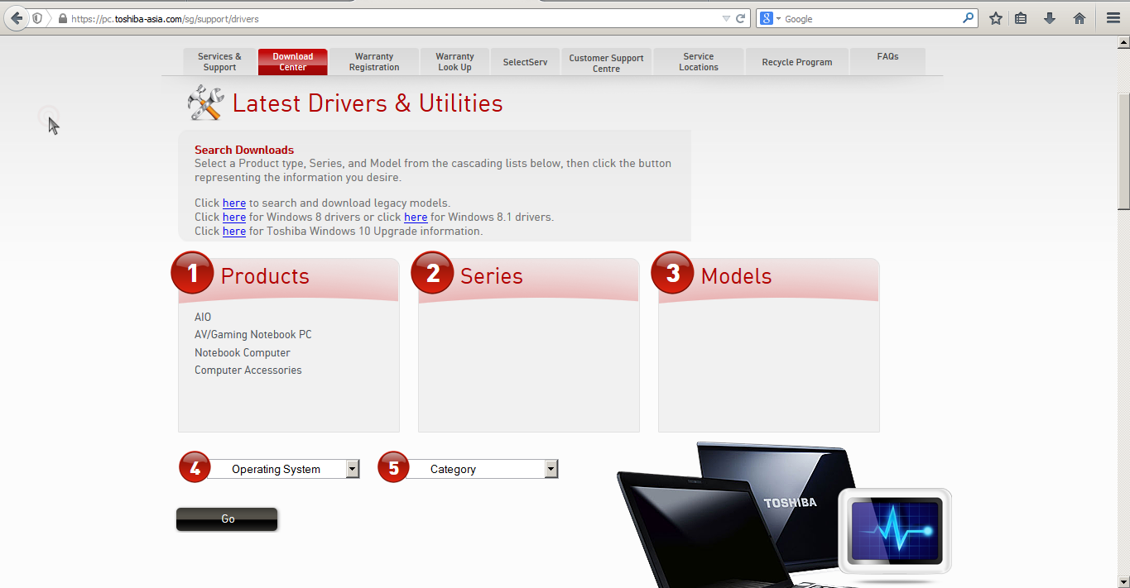Image resolution: width=1130 pixels, height=588 pixels.
Task: Bookmark this page with the star icon
Action: (996, 18)
